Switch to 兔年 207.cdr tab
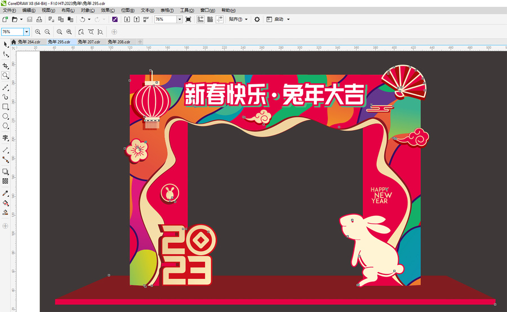 click(89, 42)
